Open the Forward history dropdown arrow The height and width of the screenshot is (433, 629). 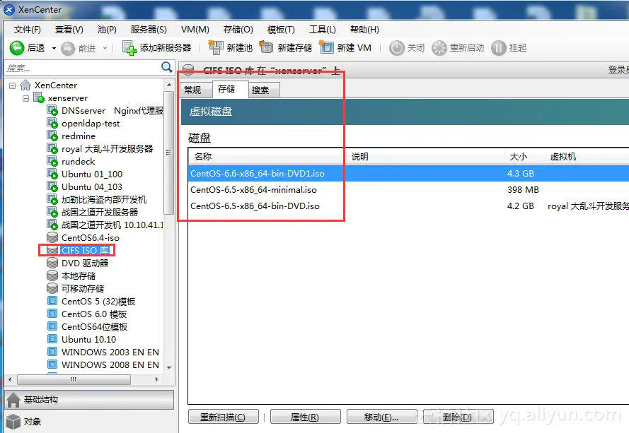105,49
